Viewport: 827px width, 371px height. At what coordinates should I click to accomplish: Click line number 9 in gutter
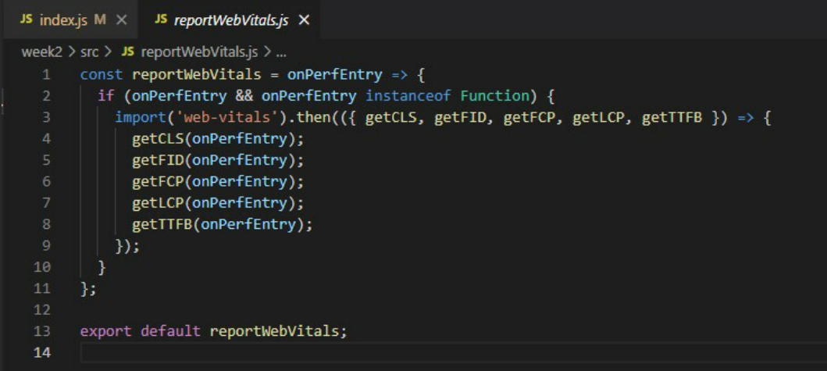click(x=46, y=246)
